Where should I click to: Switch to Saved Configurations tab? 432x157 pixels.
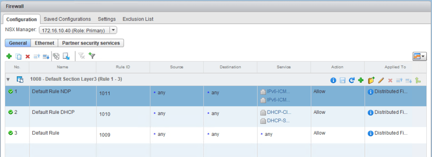67,19
